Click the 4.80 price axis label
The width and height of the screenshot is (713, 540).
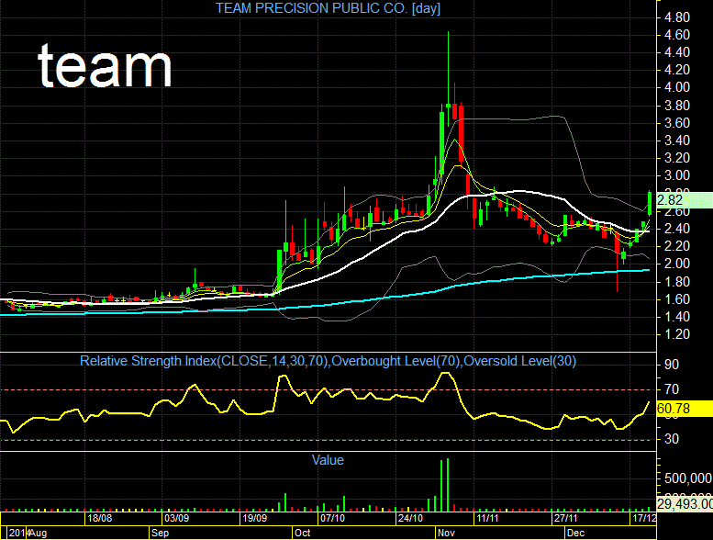677,17
